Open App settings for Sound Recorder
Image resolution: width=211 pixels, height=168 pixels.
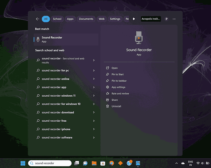coord(118,87)
